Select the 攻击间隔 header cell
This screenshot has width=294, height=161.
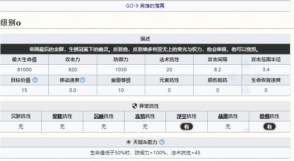(217, 59)
